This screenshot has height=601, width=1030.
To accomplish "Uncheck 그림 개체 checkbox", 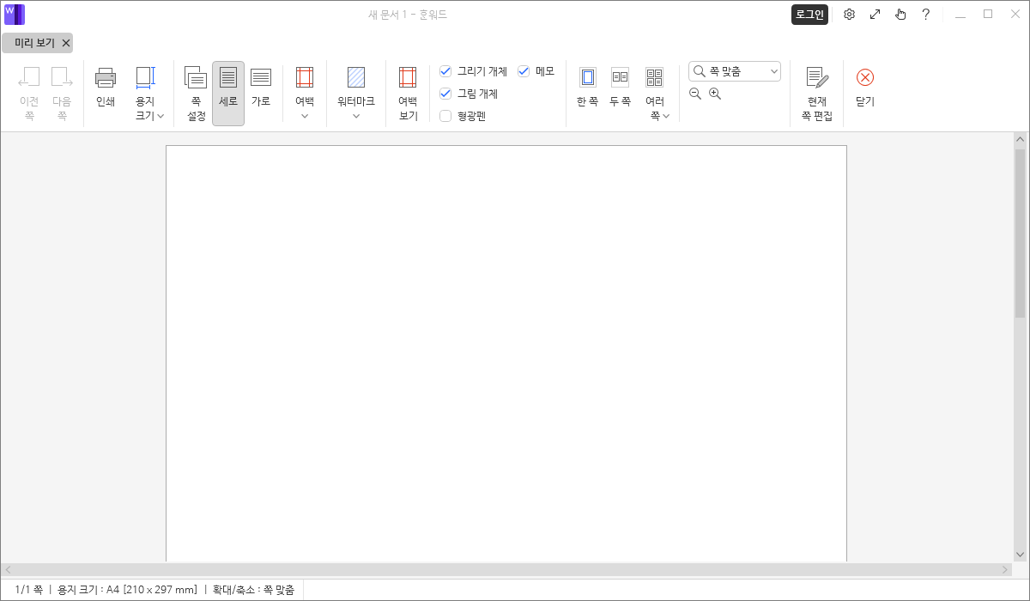I will pos(445,94).
